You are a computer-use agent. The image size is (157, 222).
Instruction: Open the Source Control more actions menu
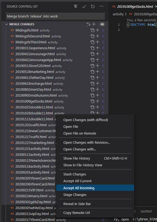[101, 6]
